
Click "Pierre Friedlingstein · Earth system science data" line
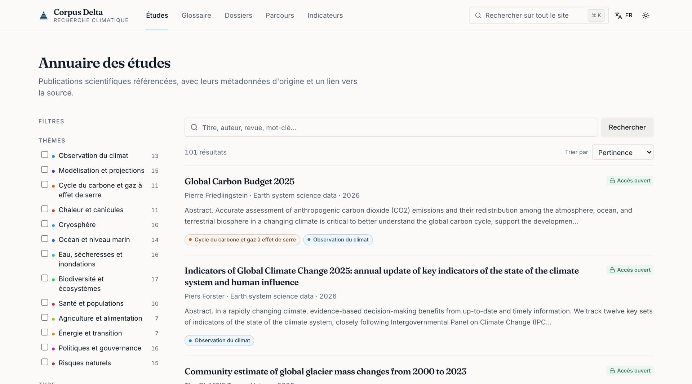click(x=272, y=195)
